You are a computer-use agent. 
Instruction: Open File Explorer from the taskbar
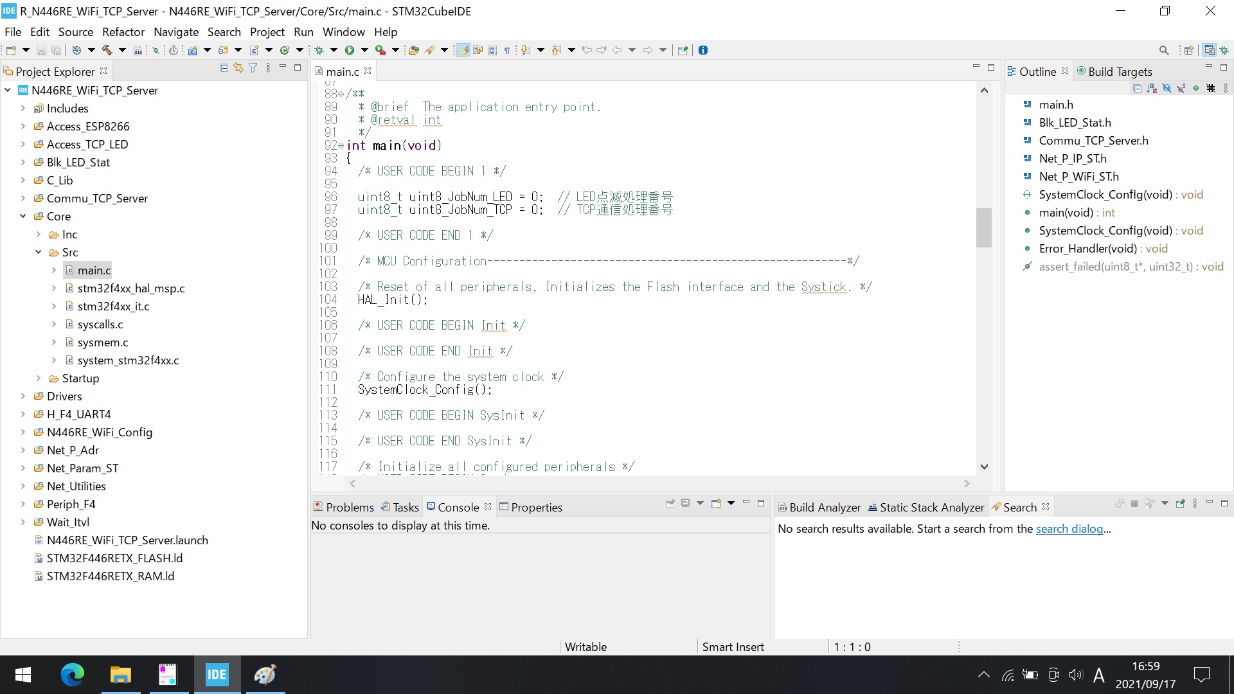point(120,675)
